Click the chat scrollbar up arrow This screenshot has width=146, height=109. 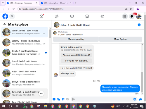(142, 45)
